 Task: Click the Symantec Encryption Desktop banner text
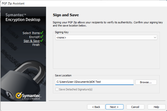pyautogui.click(x=23, y=17)
